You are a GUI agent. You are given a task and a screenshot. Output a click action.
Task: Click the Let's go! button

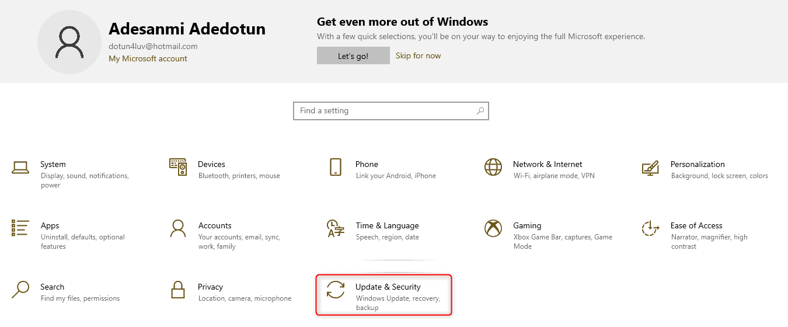click(353, 56)
